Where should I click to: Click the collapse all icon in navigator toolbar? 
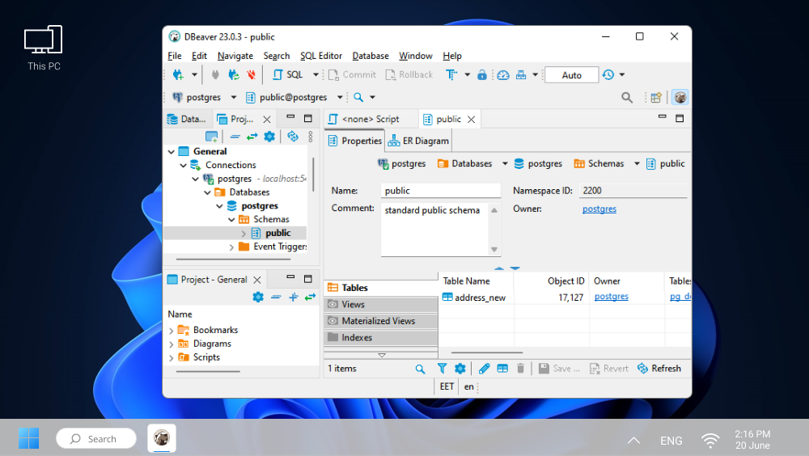(x=235, y=137)
